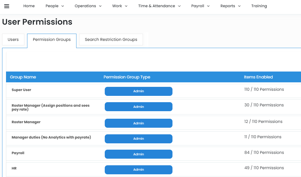Expand the People dropdown menu
Screen dimensions: 301x177
[x=55, y=6]
